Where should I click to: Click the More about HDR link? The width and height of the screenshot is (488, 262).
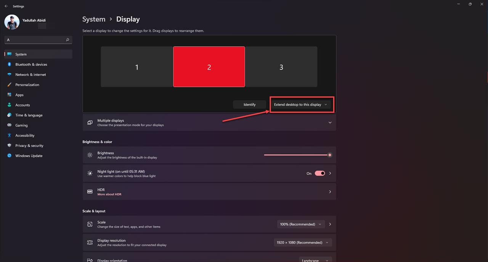click(109, 194)
